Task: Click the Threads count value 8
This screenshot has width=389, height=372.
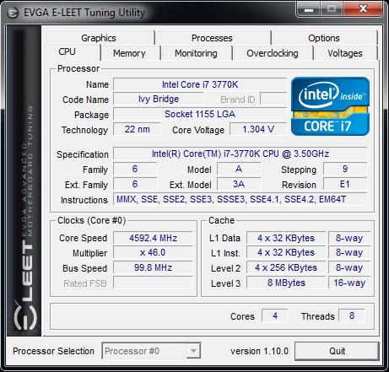Action: (x=352, y=315)
